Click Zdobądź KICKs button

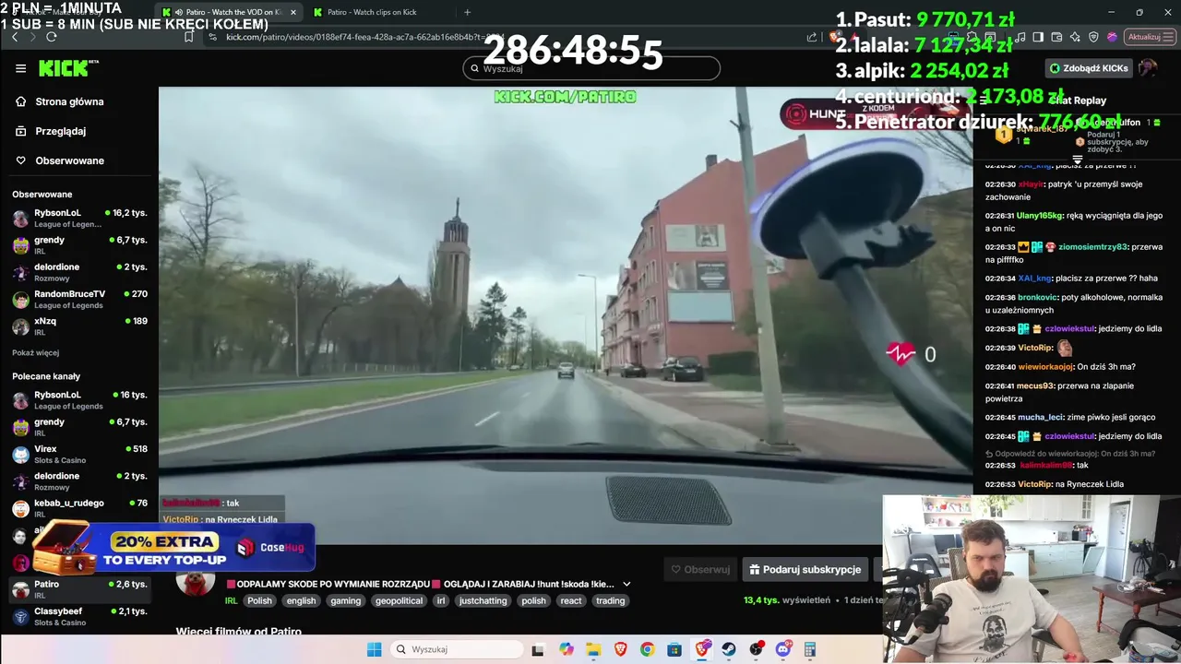(1089, 68)
